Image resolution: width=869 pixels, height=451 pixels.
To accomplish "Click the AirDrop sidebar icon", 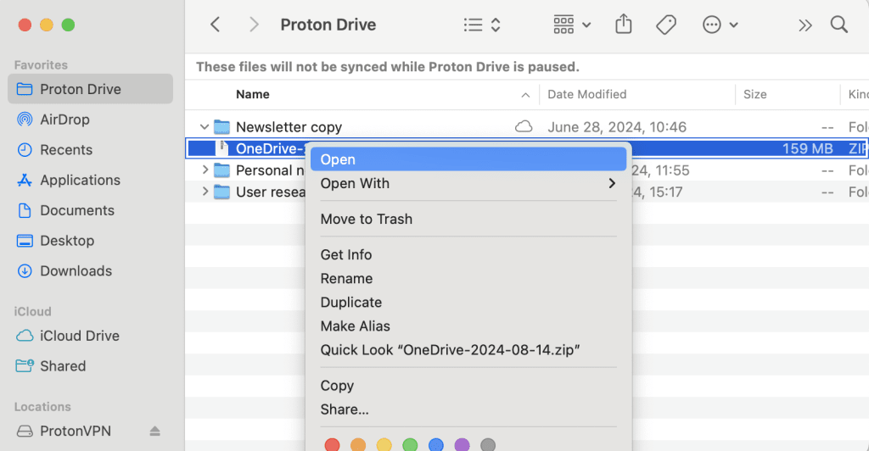I will click(x=25, y=120).
